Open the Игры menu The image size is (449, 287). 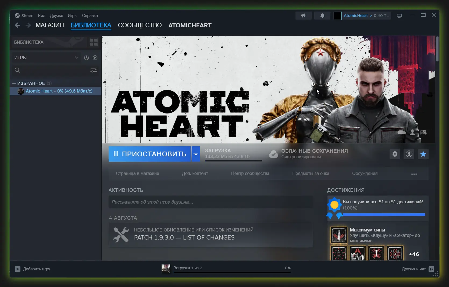(x=73, y=16)
